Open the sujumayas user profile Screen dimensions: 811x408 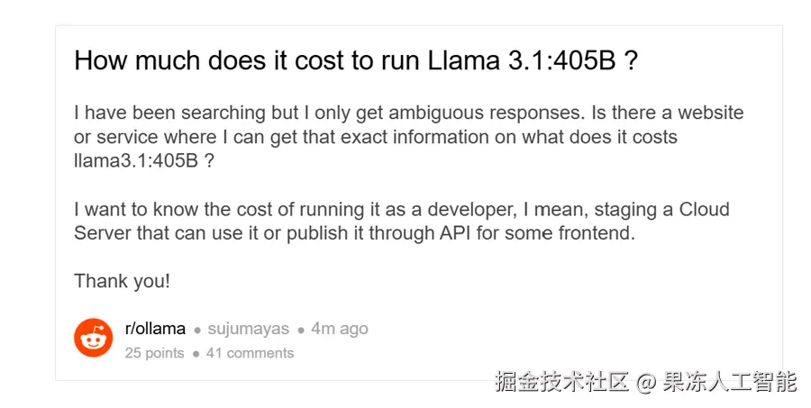pos(249,330)
